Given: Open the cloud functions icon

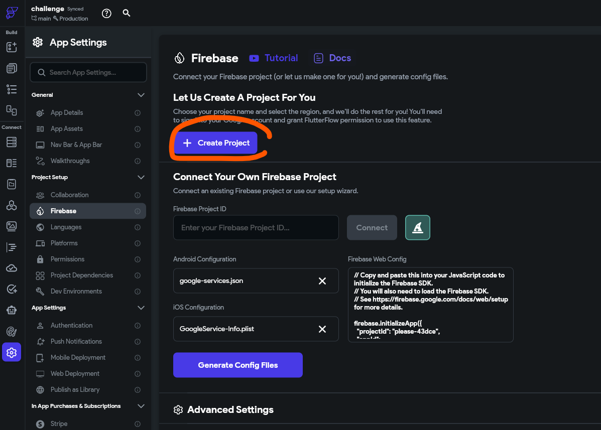Looking at the screenshot, I should coord(12,268).
